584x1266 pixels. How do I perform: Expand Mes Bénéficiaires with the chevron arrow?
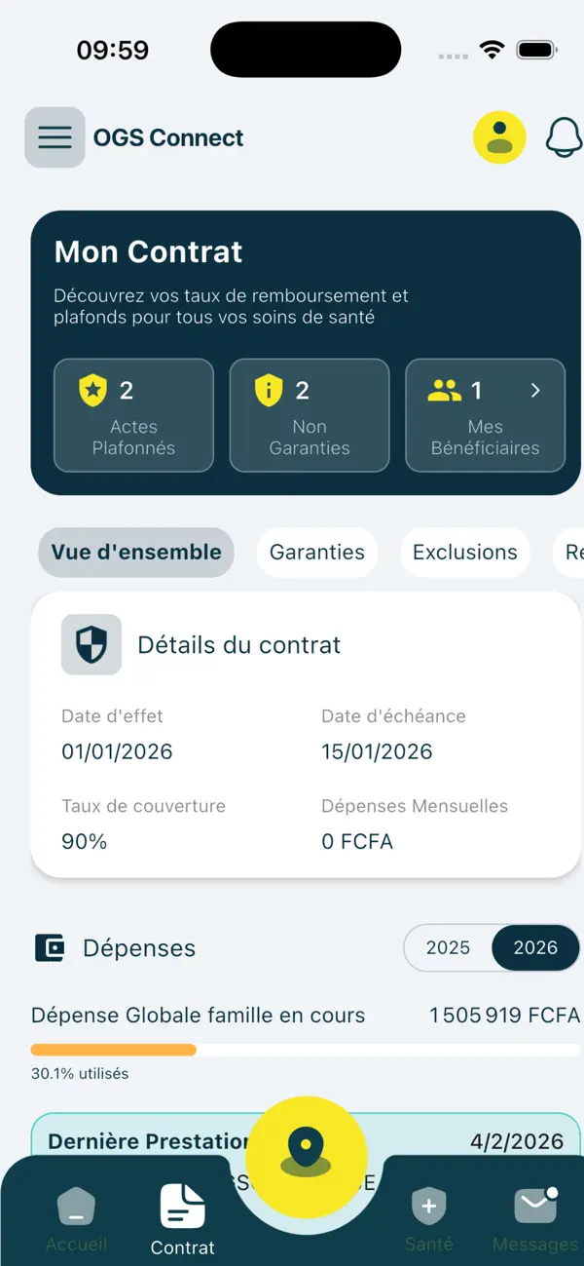[x=534, y=389]
